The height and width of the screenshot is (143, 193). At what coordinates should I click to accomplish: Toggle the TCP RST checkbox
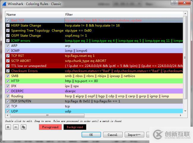[x=8, y=56]
